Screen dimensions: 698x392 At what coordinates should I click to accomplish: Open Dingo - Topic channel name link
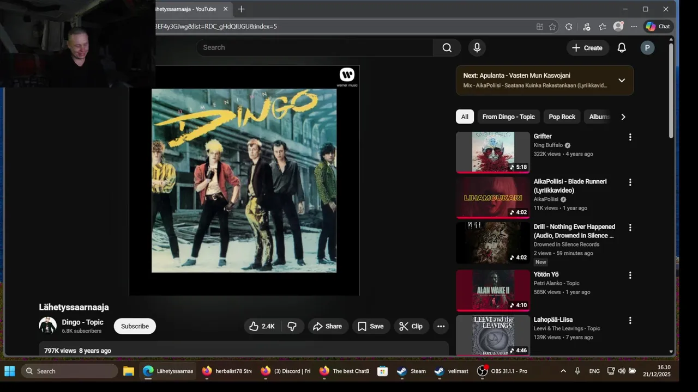pyautogui.click(x=82, y=322)
